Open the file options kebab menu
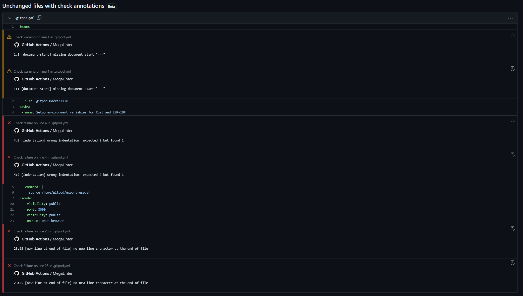 click(510, 18)
